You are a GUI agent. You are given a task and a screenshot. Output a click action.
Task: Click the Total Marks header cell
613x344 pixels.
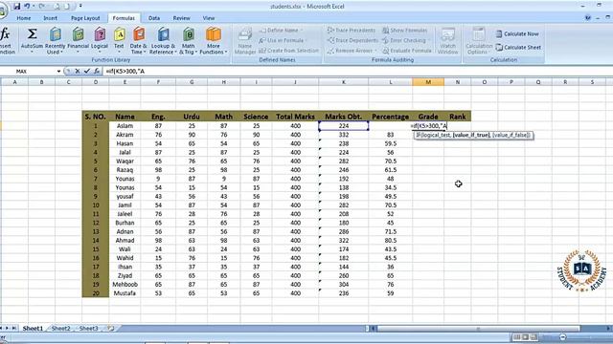coord(295,117)
